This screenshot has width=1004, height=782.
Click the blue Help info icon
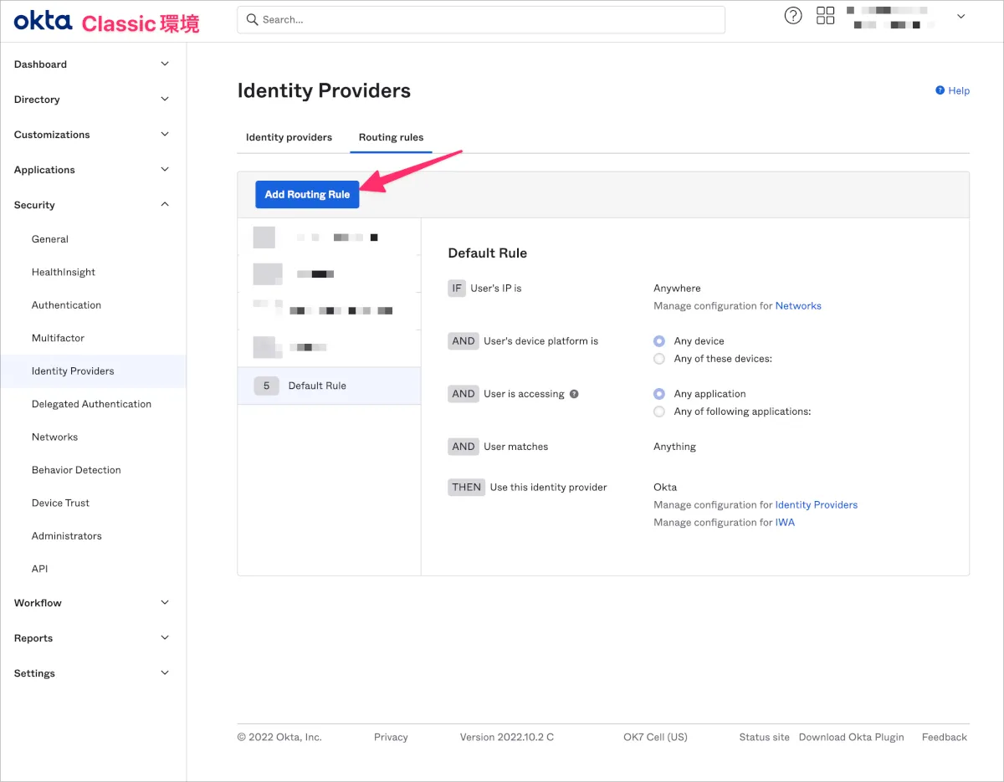[x=940, y=90]
